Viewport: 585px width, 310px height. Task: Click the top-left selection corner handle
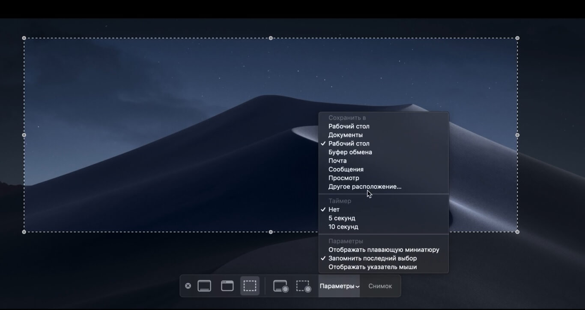[x=24, y=38]
